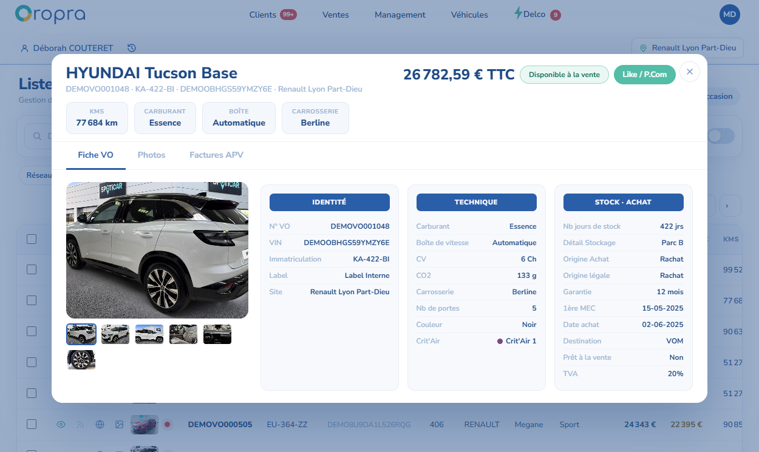Open the MD user avatar menu
Viewport: 759px width, 452px height.
pos(729,15)
